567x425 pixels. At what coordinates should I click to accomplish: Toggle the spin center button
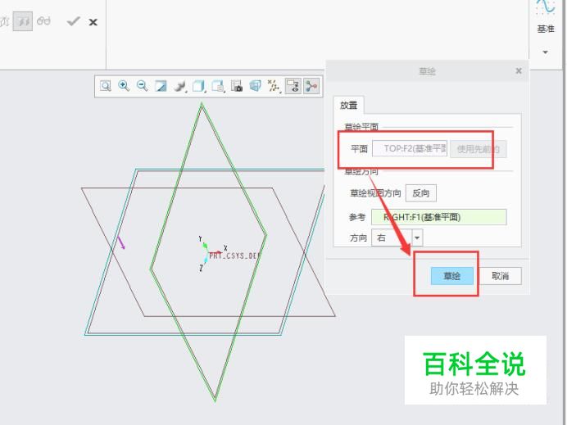(311, 86)
